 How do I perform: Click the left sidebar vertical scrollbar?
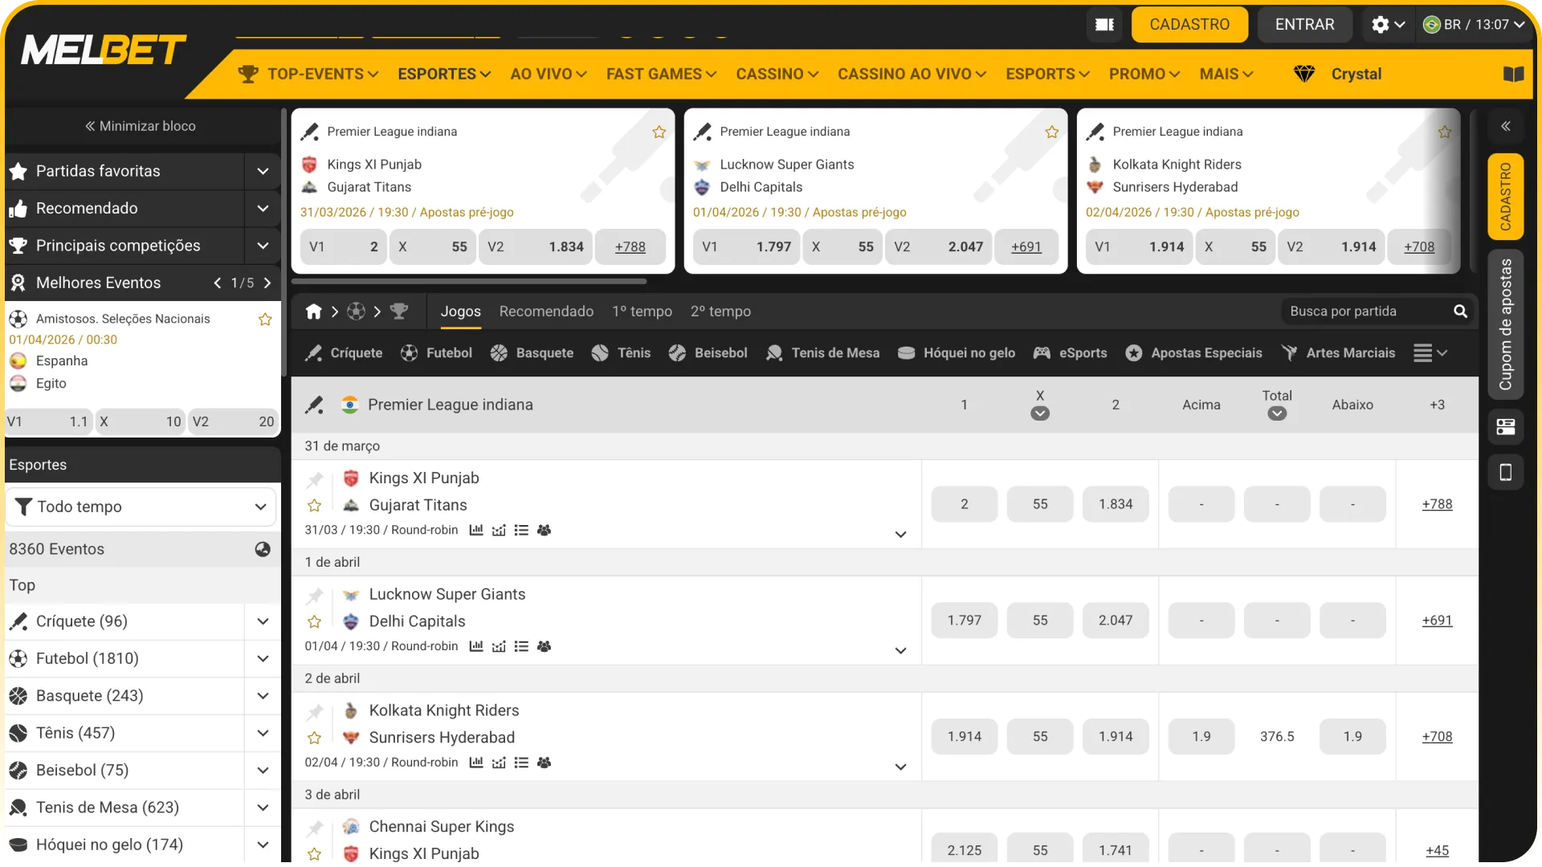point(284,242)
